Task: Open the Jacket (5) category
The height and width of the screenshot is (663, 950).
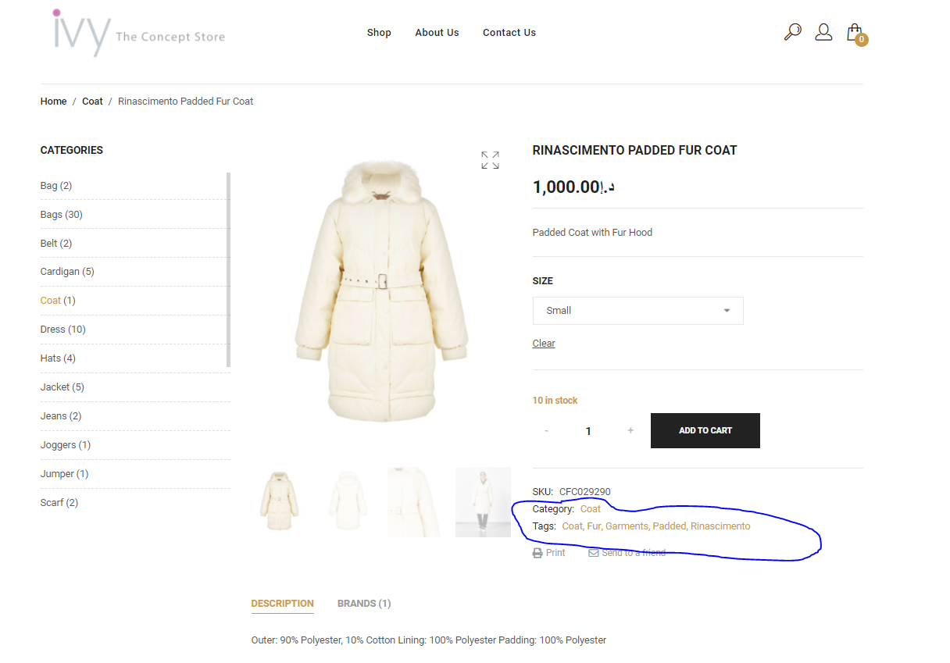Action: click(x=62, y=387)
